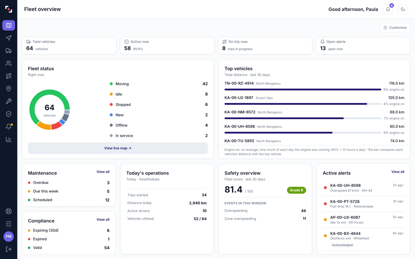
Task: Click the fleet status donut chart
Action: [50, 110]
